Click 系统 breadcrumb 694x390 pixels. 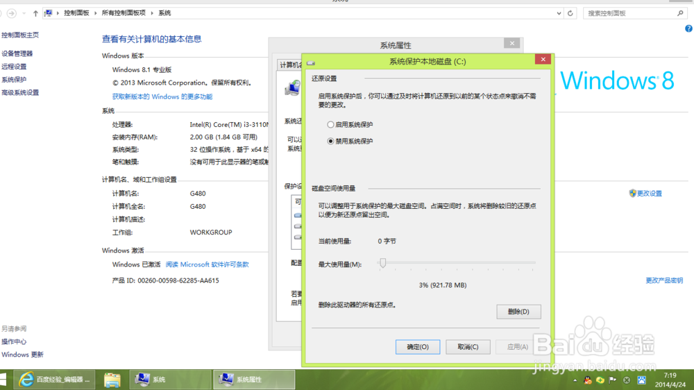coord(164,13)
